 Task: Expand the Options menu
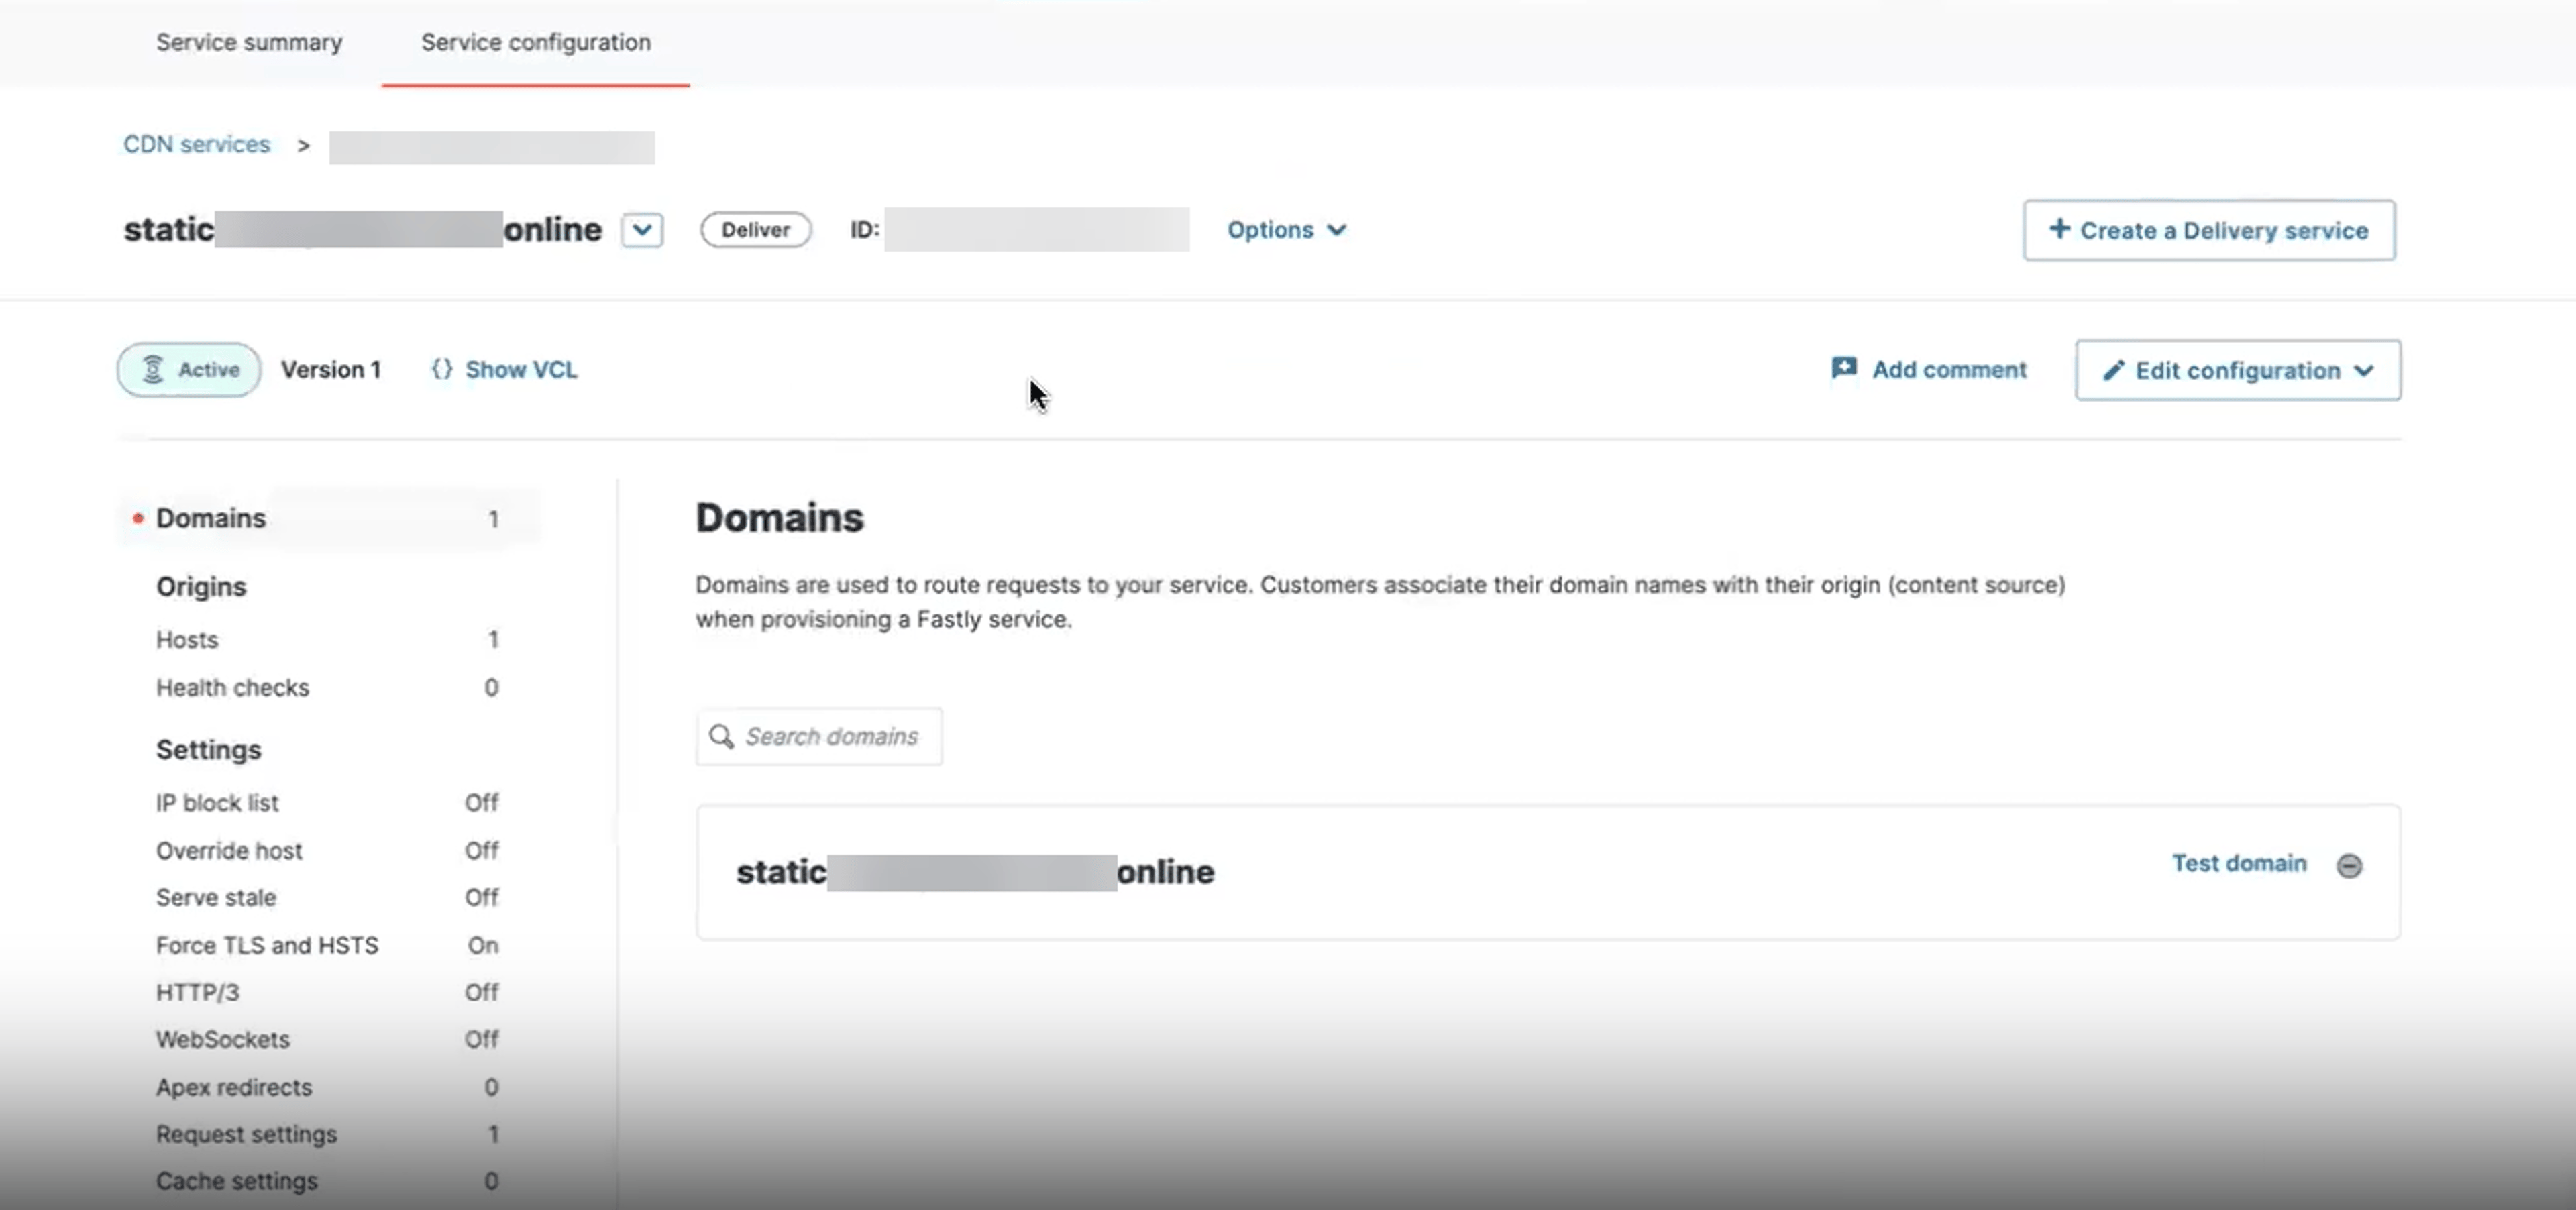(1287, 230)
